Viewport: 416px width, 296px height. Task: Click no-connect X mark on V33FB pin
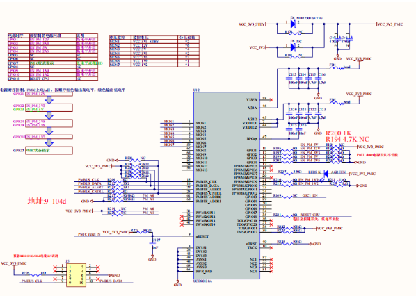(x=271, y=100)
